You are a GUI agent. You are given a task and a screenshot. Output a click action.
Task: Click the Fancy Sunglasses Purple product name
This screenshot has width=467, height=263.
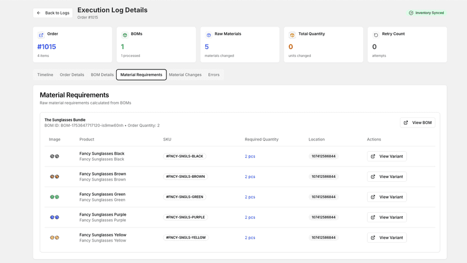coord(103,214)
